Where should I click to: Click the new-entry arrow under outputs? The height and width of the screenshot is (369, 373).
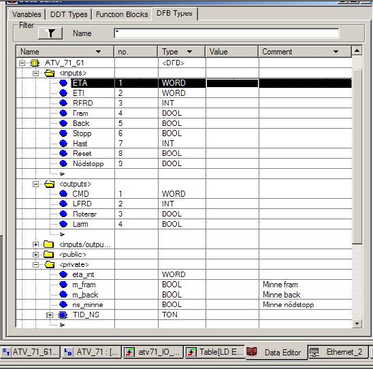(63, 234)
